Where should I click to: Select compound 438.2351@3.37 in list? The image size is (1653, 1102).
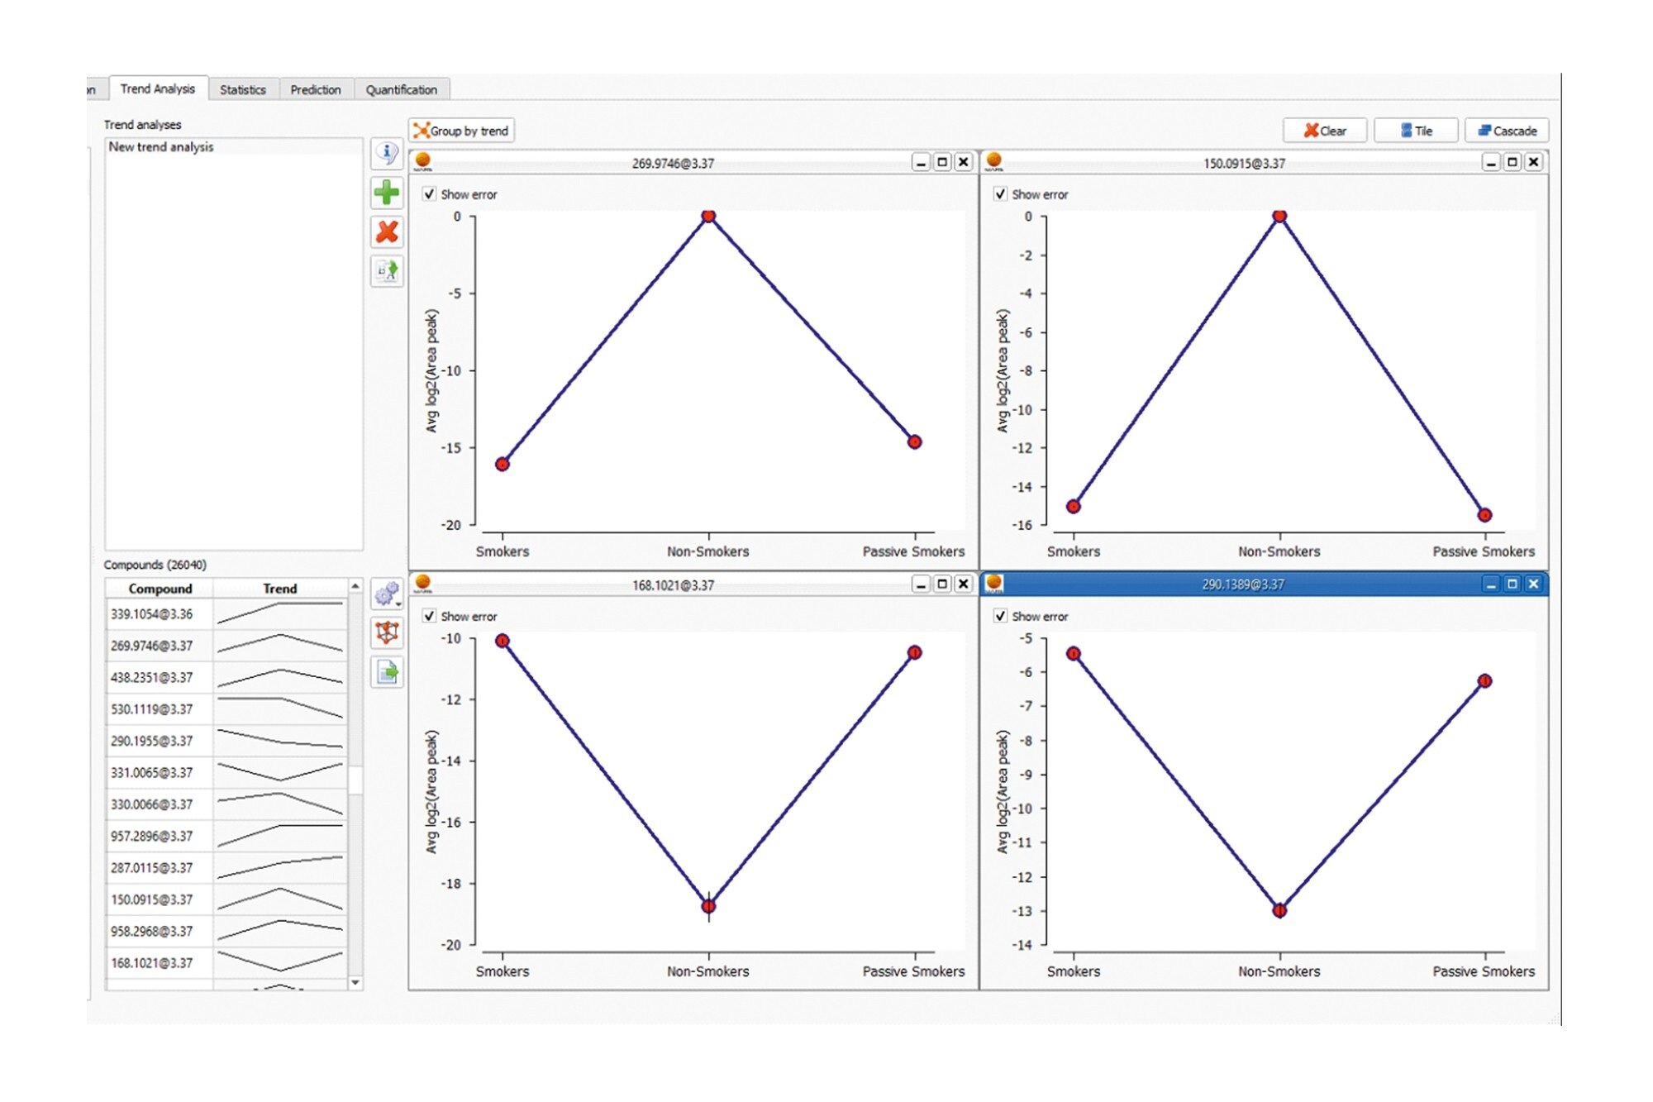tap(152, 678)
